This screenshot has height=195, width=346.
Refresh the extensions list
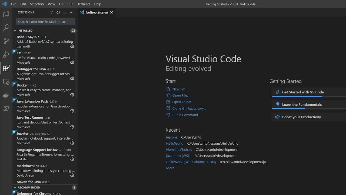coord(58,12)
